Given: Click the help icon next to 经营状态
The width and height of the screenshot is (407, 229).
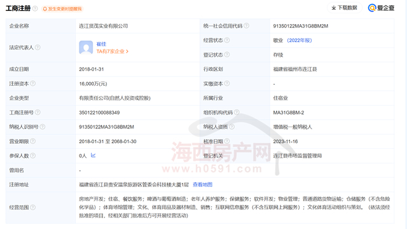Looking at the screenshot, I should pos(227,40).
